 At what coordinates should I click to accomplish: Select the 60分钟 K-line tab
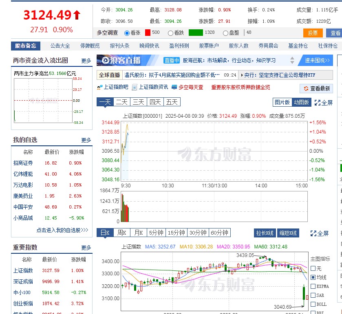coord(219,233)
